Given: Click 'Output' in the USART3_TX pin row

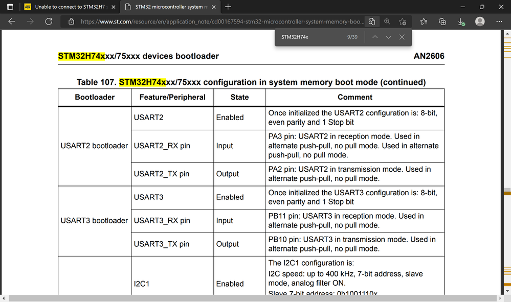Looking at the screenshot, I should (x=228, y=244).
